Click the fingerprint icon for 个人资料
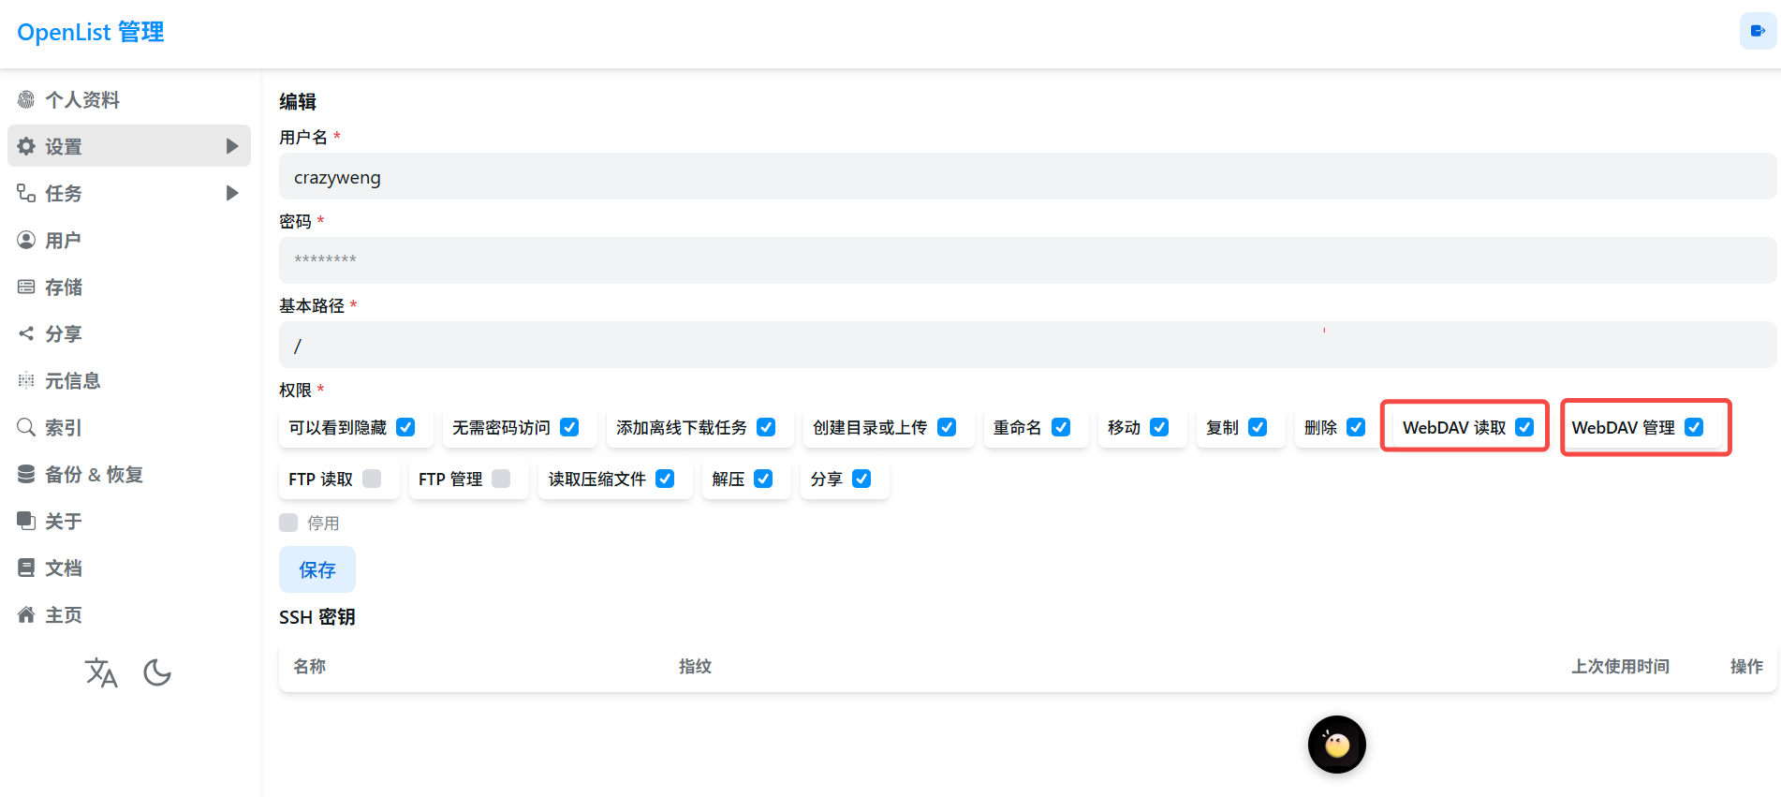Image resolution: width=1781 pixels, height=797 pixels. [x=26, y=99]
